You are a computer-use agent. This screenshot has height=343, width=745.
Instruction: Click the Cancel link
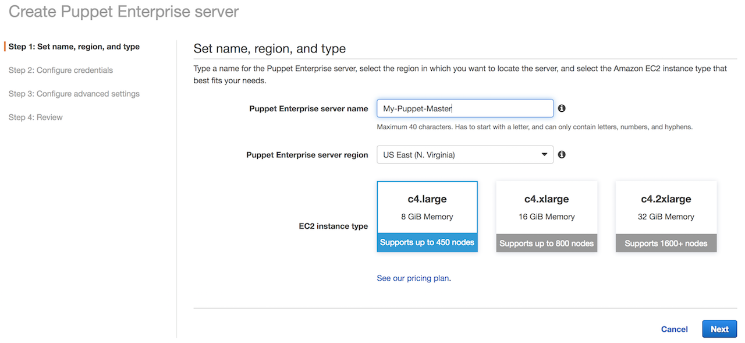pos(675,330)
